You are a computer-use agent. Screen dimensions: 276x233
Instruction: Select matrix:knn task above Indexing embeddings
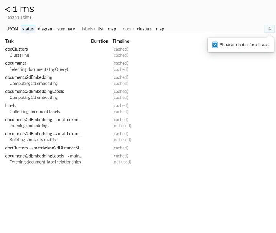[x=43, y=120]
